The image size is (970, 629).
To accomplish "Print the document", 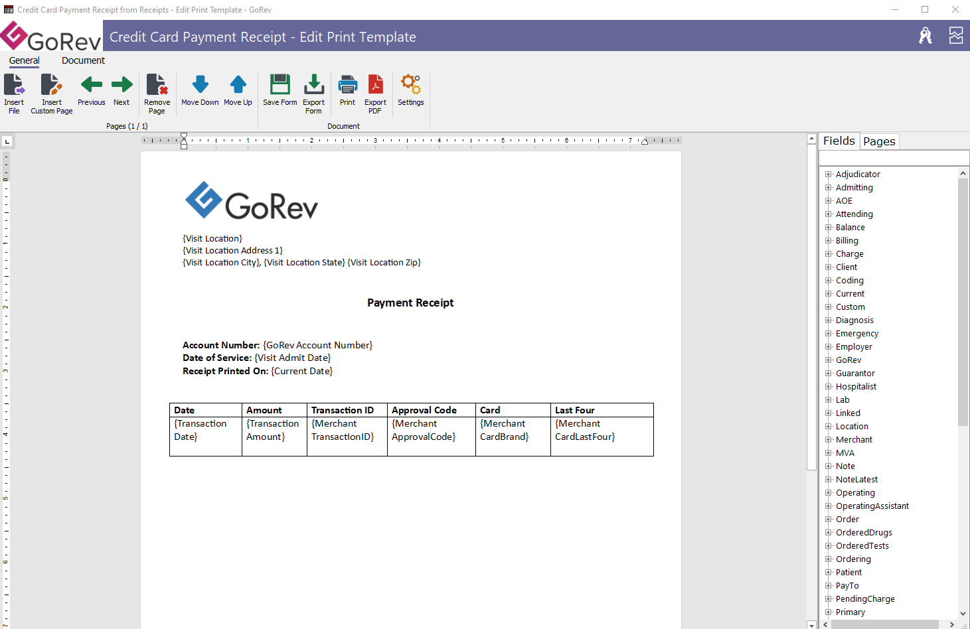I will (348, 84).
